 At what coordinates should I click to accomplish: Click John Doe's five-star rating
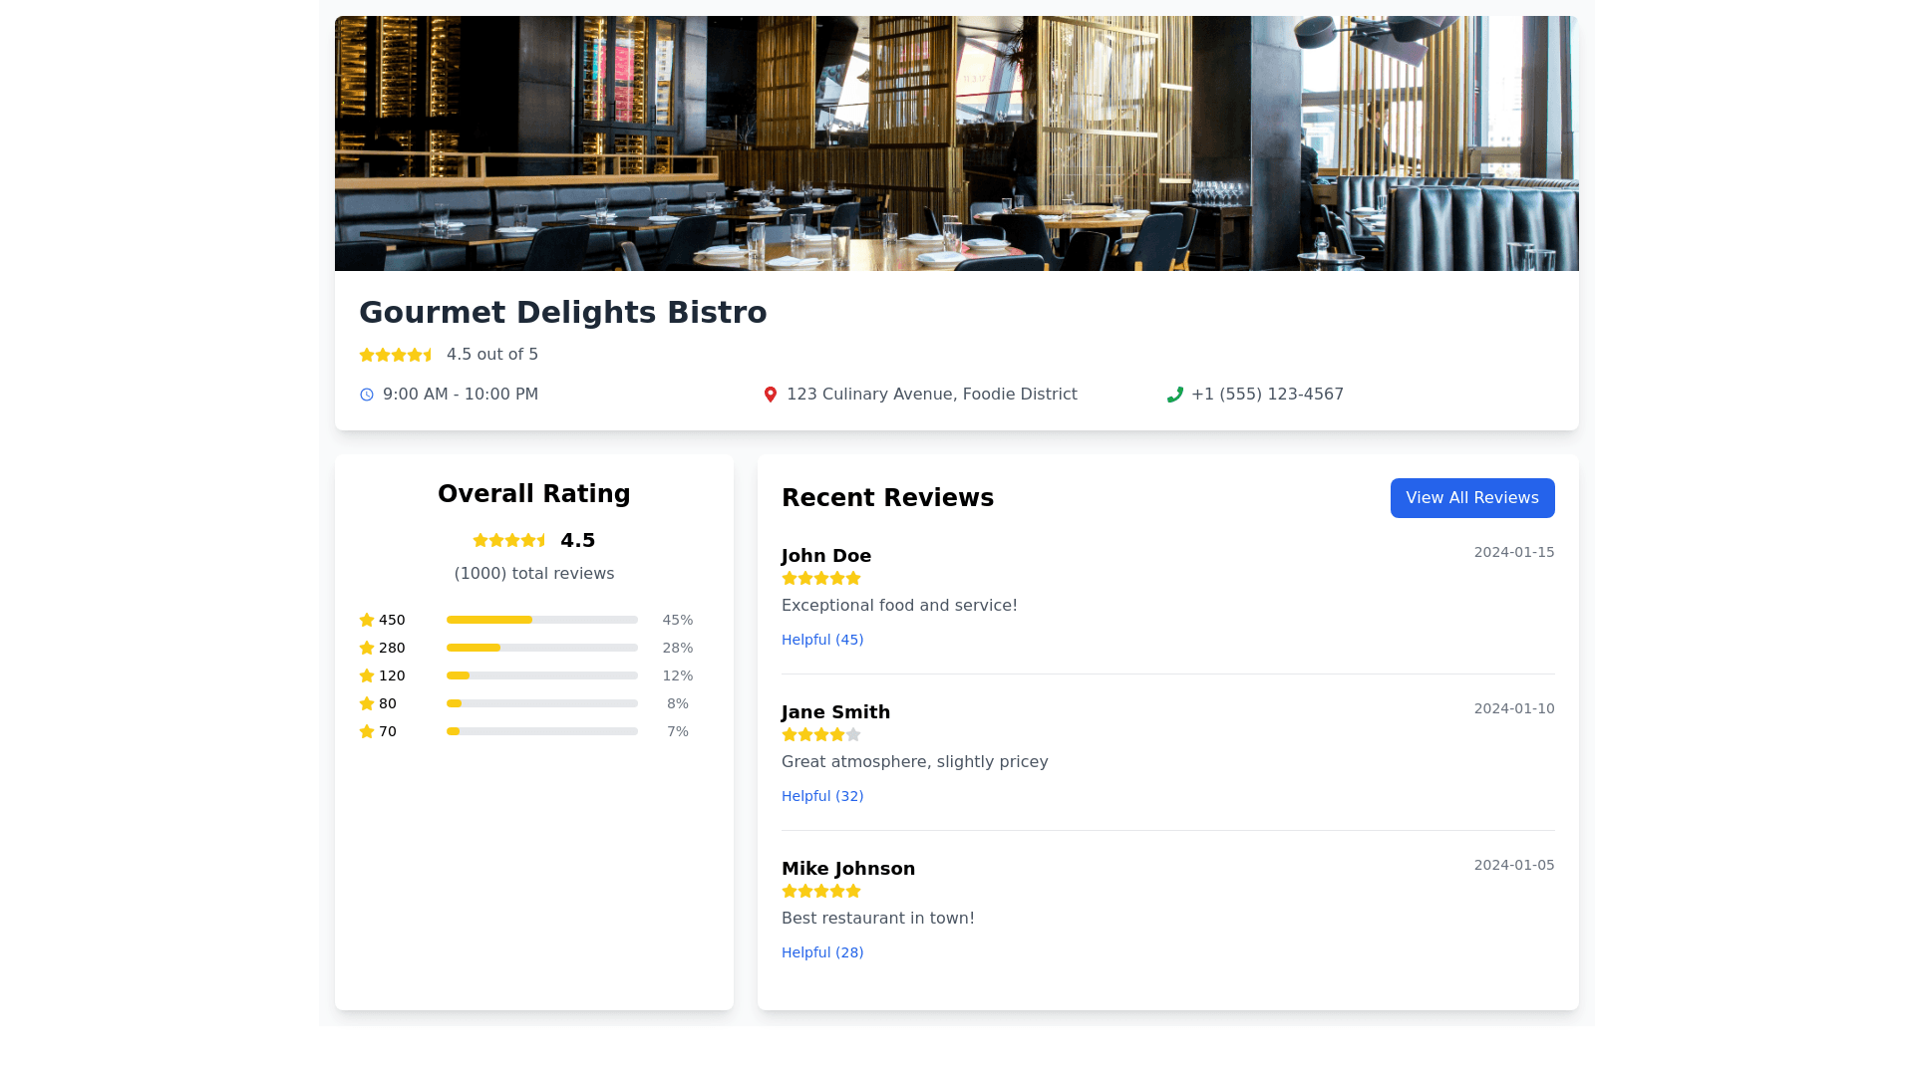pyautogui.click(x=820, y=578)
